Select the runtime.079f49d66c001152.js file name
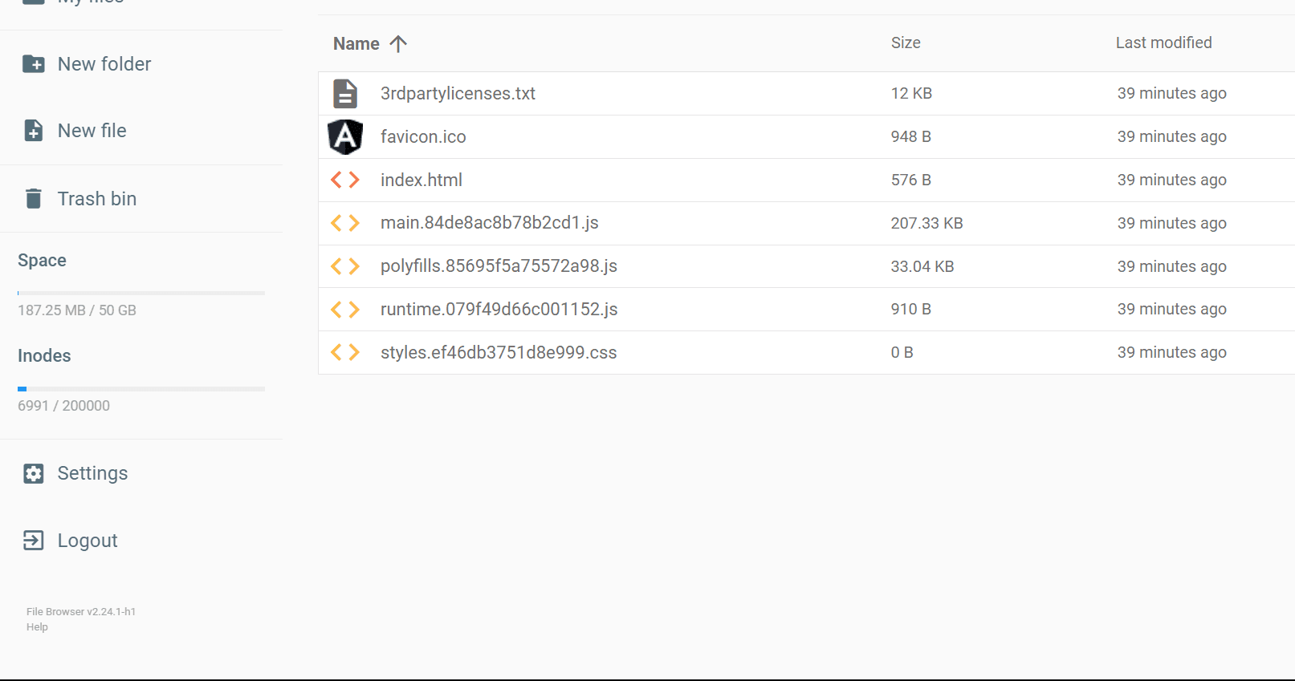Viewport: 1295px width, 681px height. pyautogui.click(x=499, y=309)
